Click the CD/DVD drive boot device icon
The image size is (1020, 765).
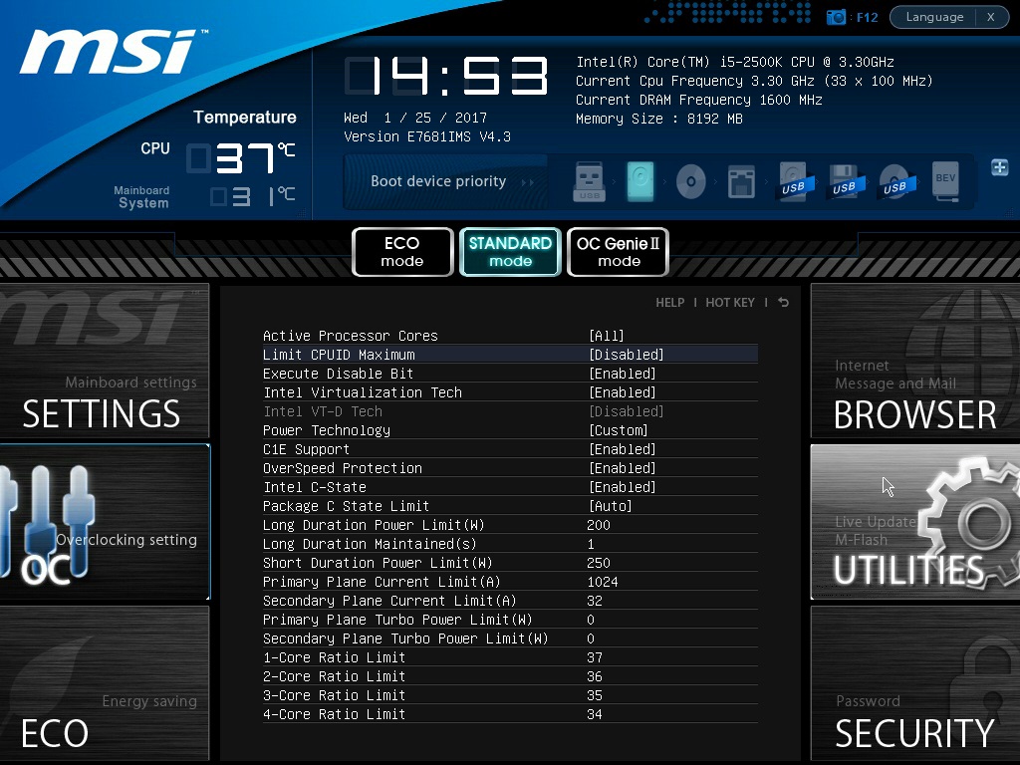point(691,181)
